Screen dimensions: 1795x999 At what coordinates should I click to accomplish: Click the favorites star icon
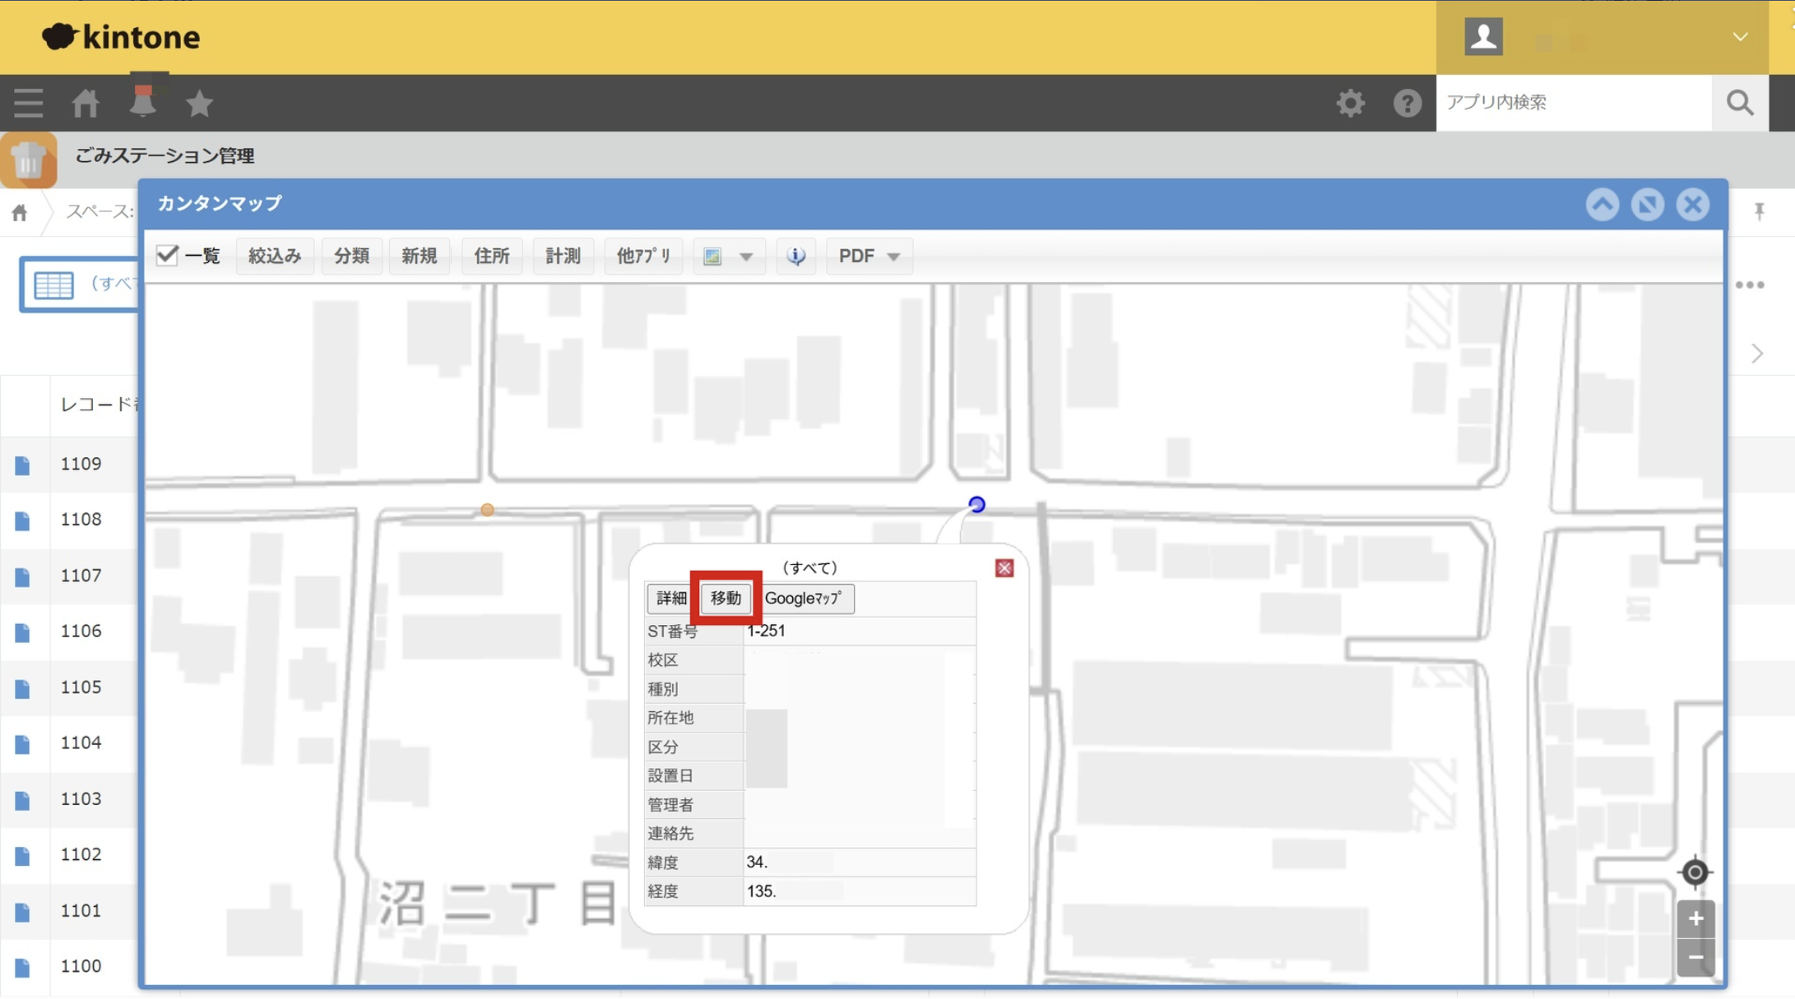point(199,104)
